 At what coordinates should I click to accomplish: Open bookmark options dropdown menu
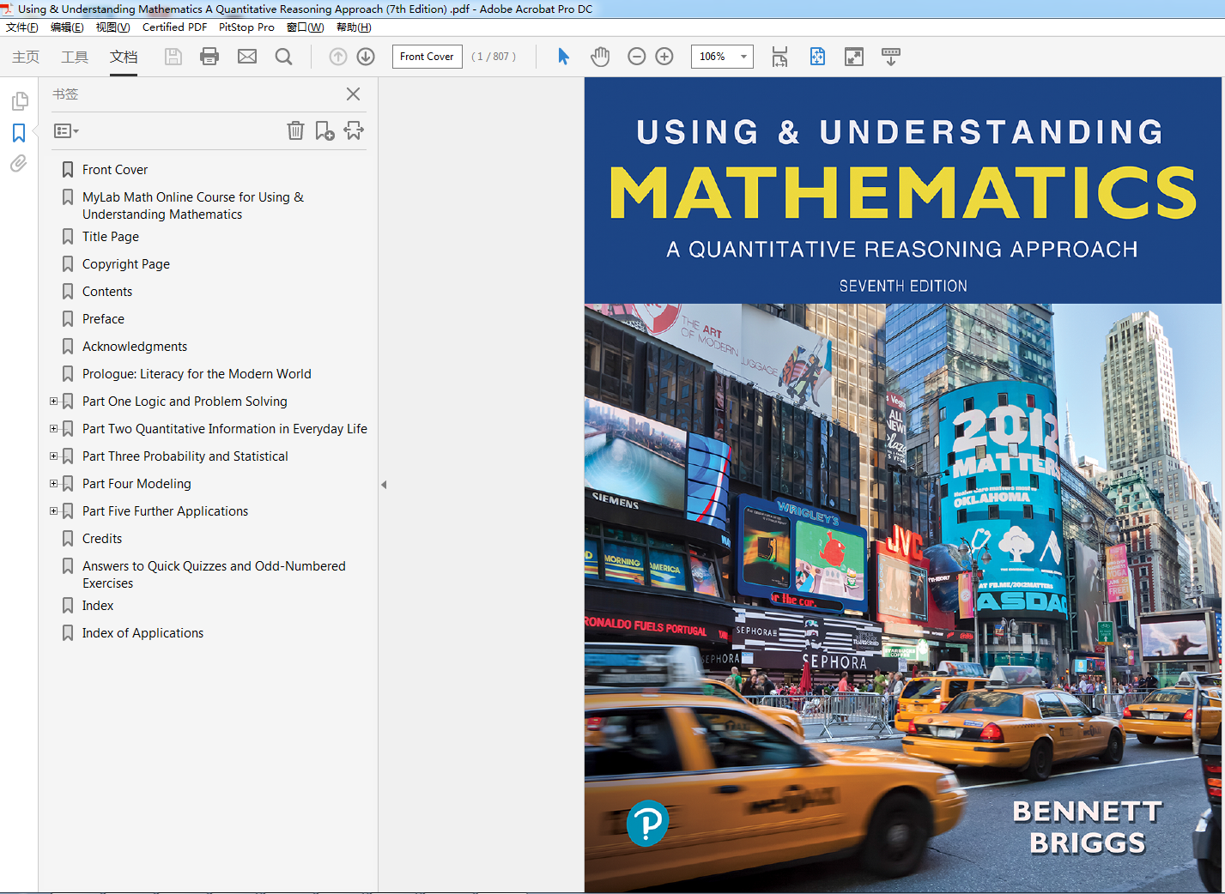pyautogui.click(x=66, y=131)
